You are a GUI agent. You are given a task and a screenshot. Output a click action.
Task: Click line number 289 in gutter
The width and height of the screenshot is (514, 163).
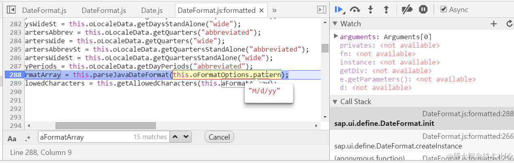coord(15,83)
